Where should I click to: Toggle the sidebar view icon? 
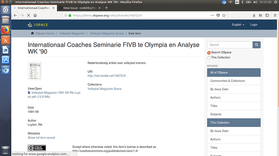tap(267, 15)
